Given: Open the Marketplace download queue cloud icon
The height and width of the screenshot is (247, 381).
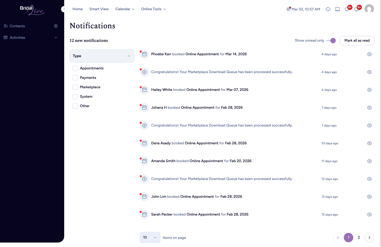Looking at the screenshot, I should pos(328,9).
